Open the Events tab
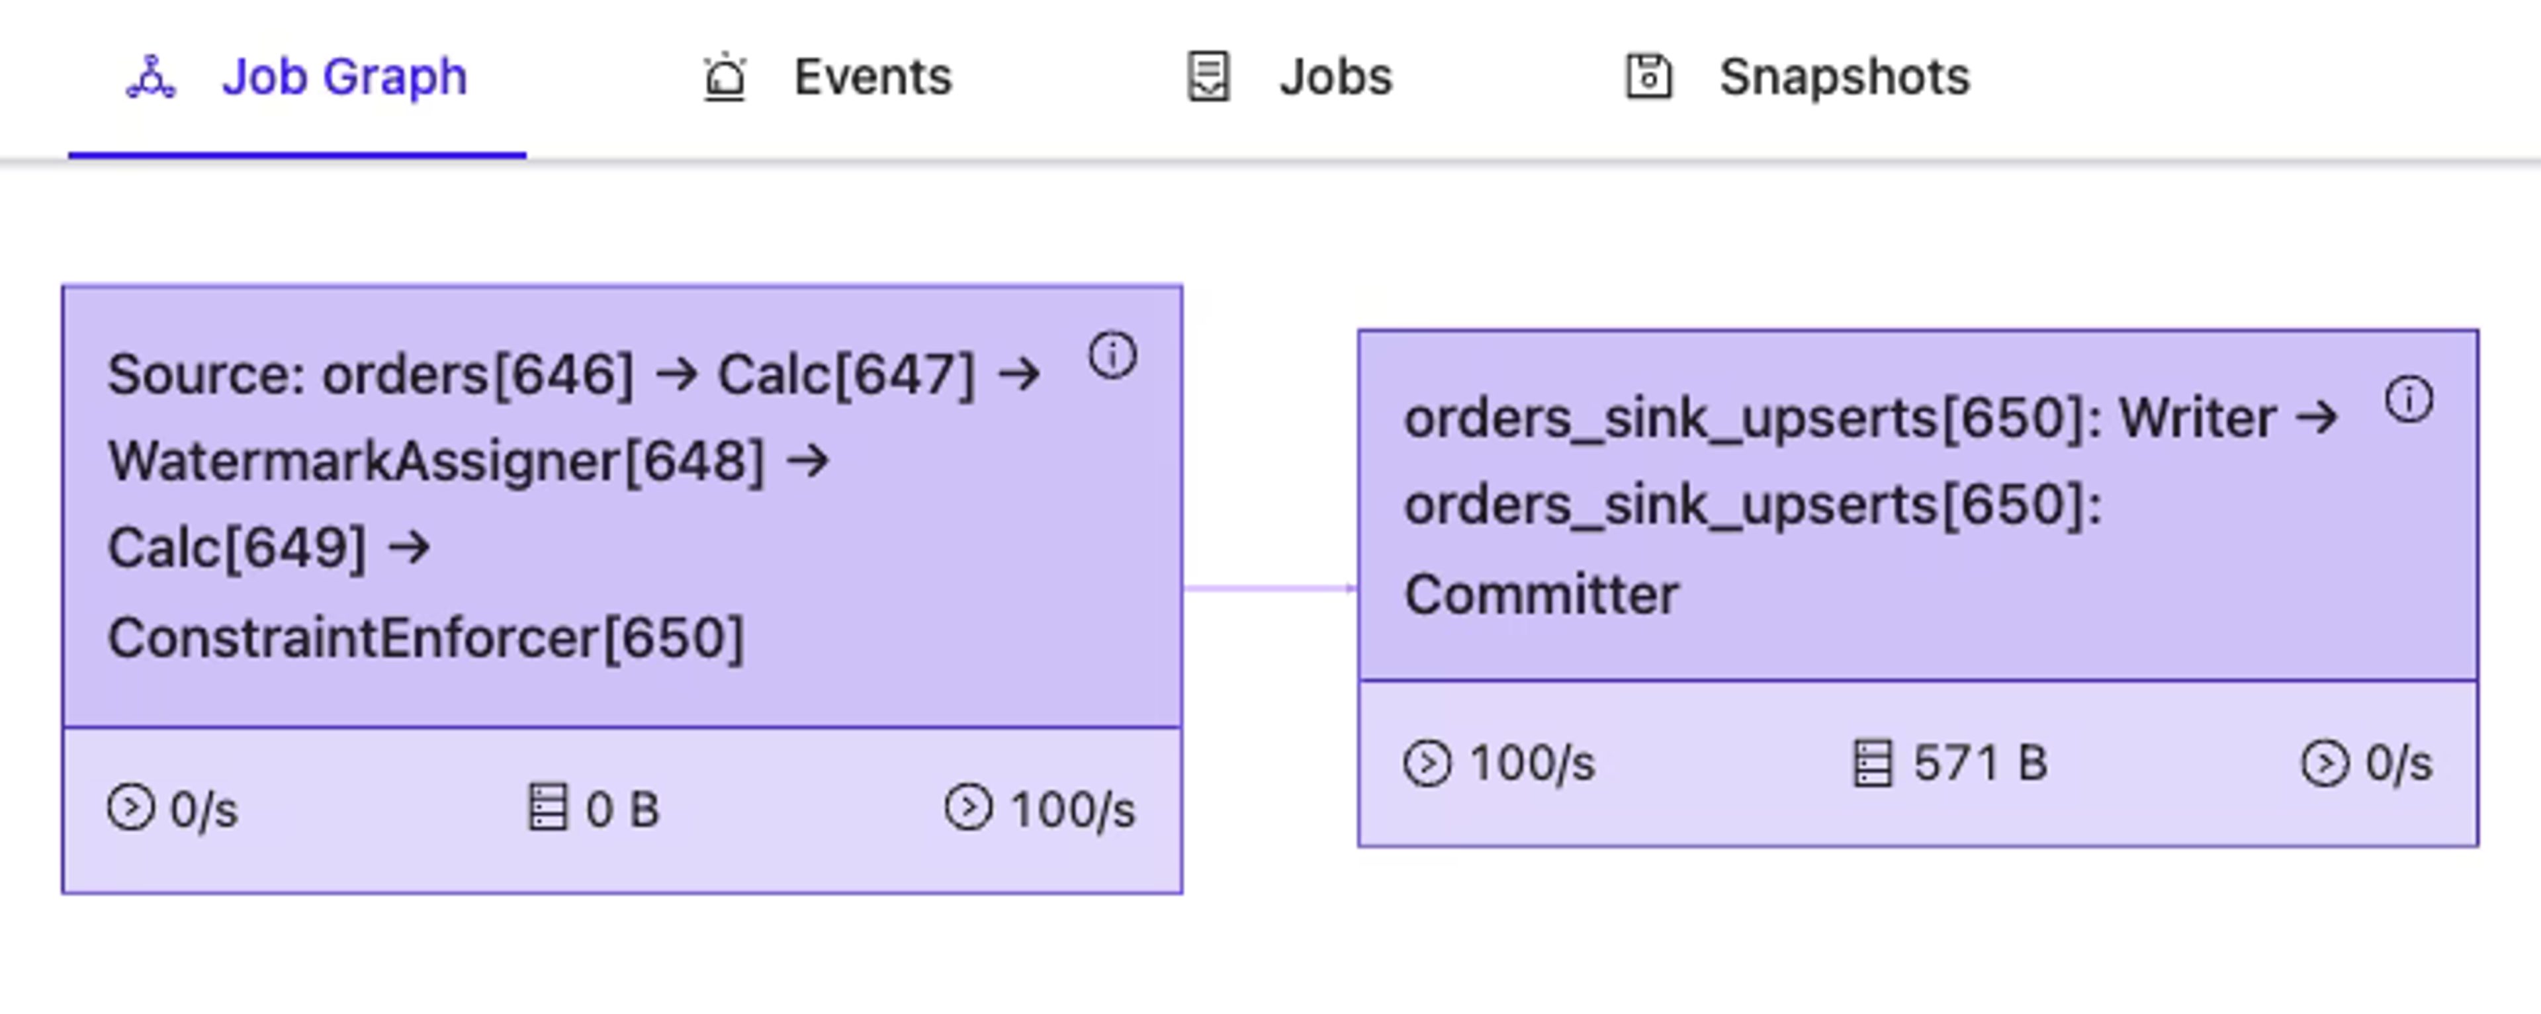2541x1014 pixels. coord(826,78)
